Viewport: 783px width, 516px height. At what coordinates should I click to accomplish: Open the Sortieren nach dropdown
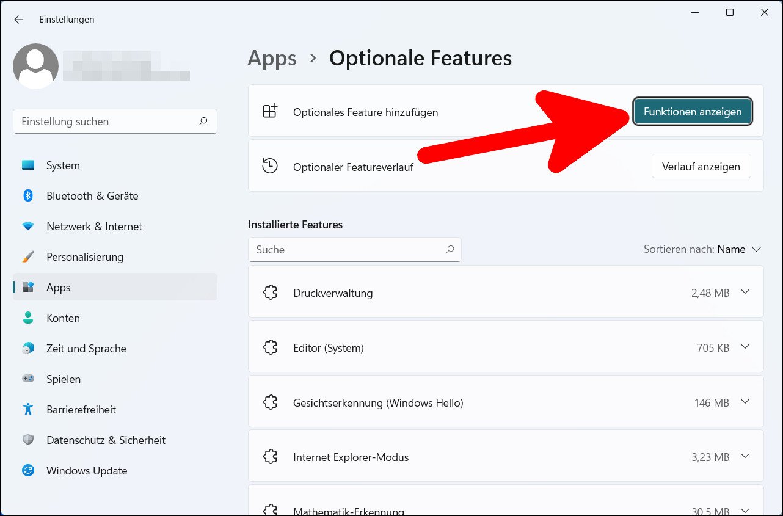coord(702,249)
